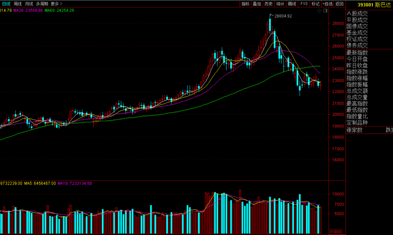Click the 28000 price axis label

point(338,24)
